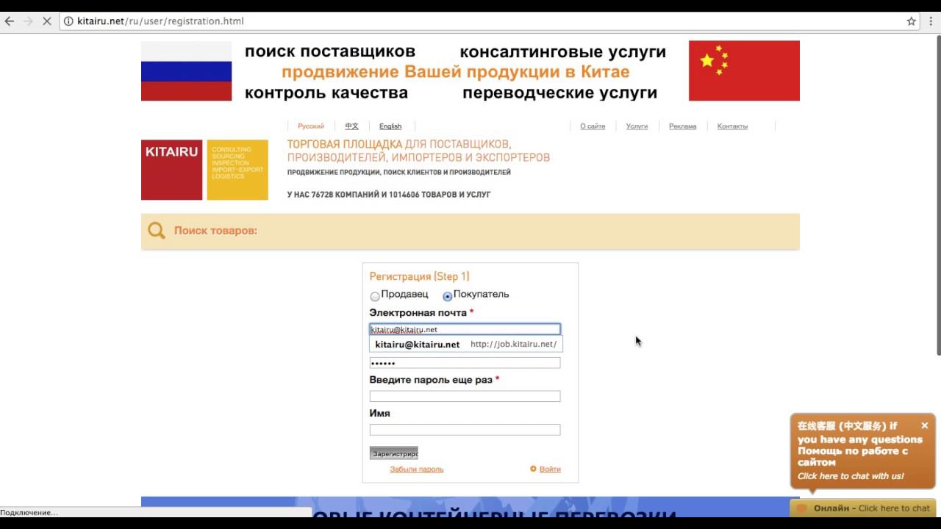Close the chat popup with X
941x529 pixels.
(925, 425)
